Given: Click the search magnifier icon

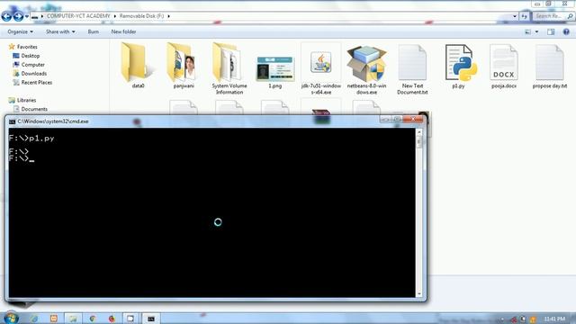Looking at the screenshot, I should pos(570,16).
